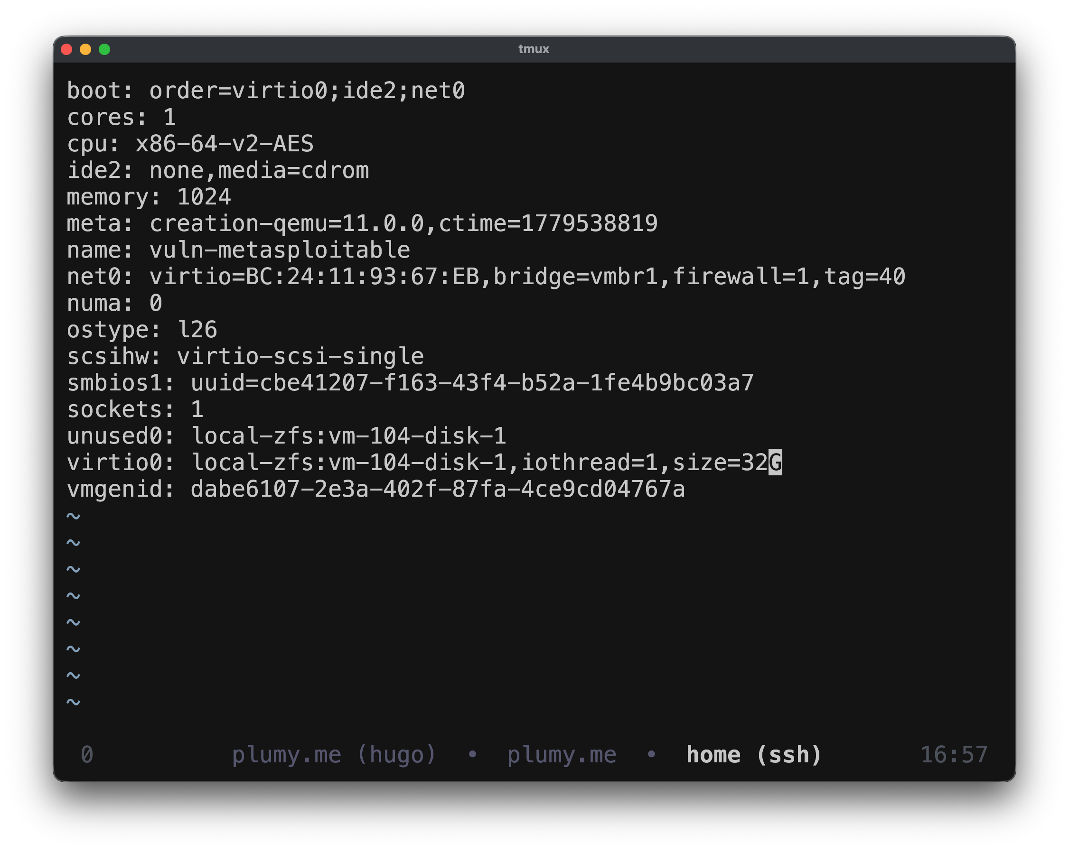Click the 'ostype: l26' line
Viewport: 1069px width, 852px height.
(x=142, y=330)
